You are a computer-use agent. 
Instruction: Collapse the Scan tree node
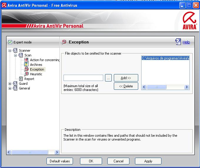[x=15, y=55]
